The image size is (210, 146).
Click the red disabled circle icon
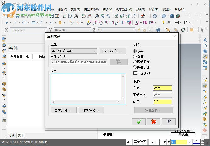coord(205,130)
